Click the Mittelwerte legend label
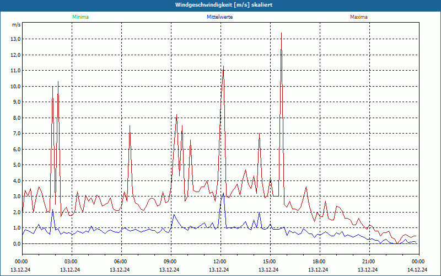This screenshot has width=441, height=276. point(219,17)
